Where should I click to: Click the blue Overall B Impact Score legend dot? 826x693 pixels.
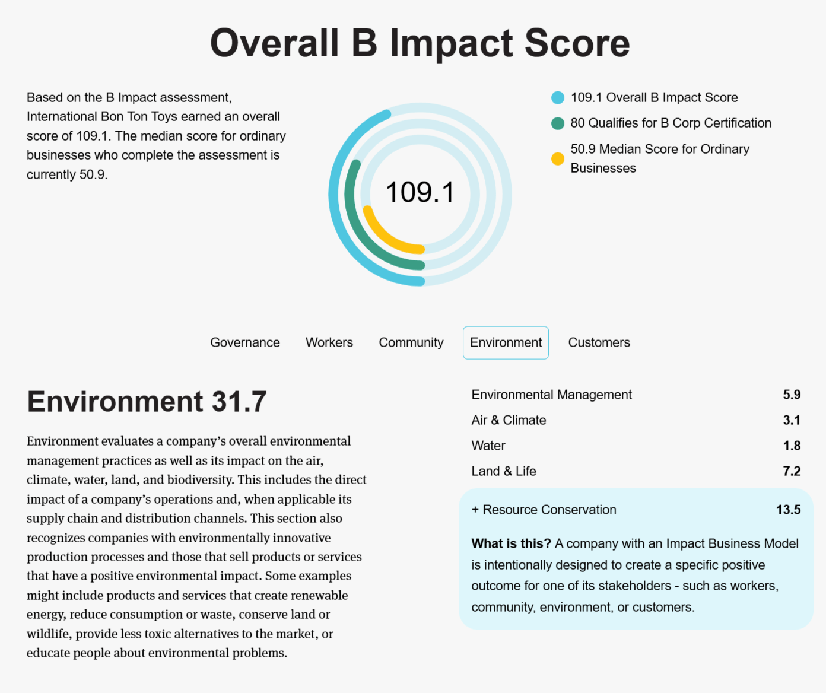click(x=558, y=98)
